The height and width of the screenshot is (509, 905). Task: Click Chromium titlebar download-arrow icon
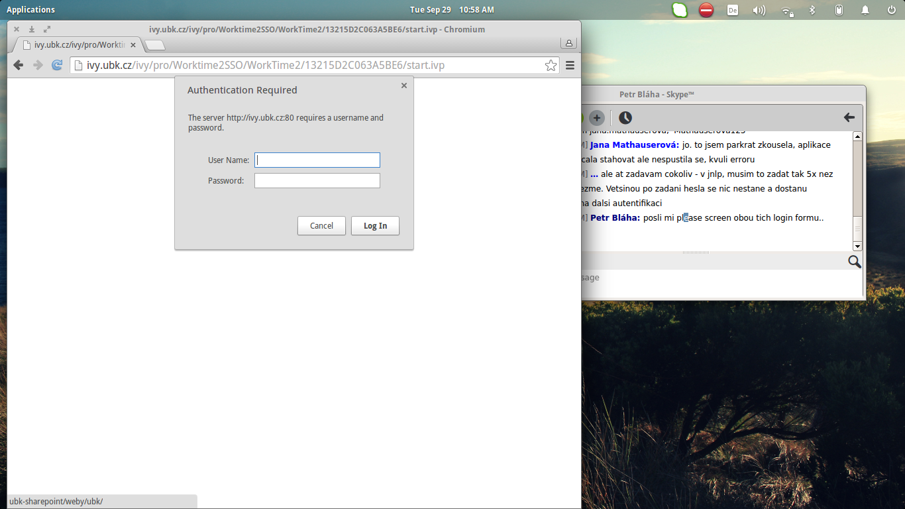[x=31, y=29]
